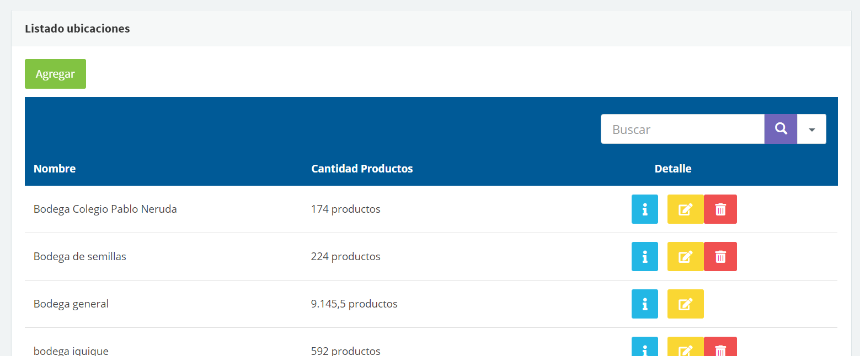Screen dimensions: 860x356
Task: View info for Bodega Colegio Pablo Neruda
Action: pos(645,209)
